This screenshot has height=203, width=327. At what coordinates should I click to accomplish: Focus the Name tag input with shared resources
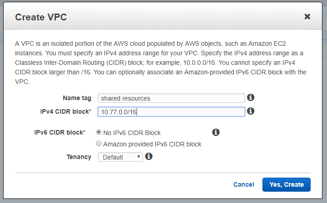[172, 98]
